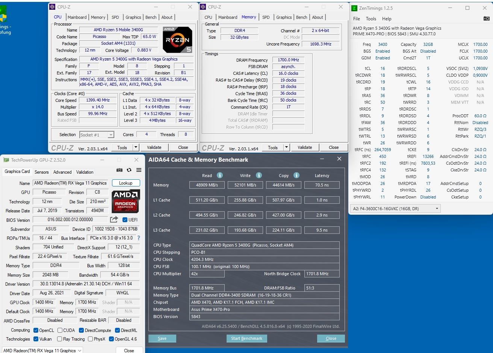Open the ZenTimings Tools menu

tap(371, 18)
